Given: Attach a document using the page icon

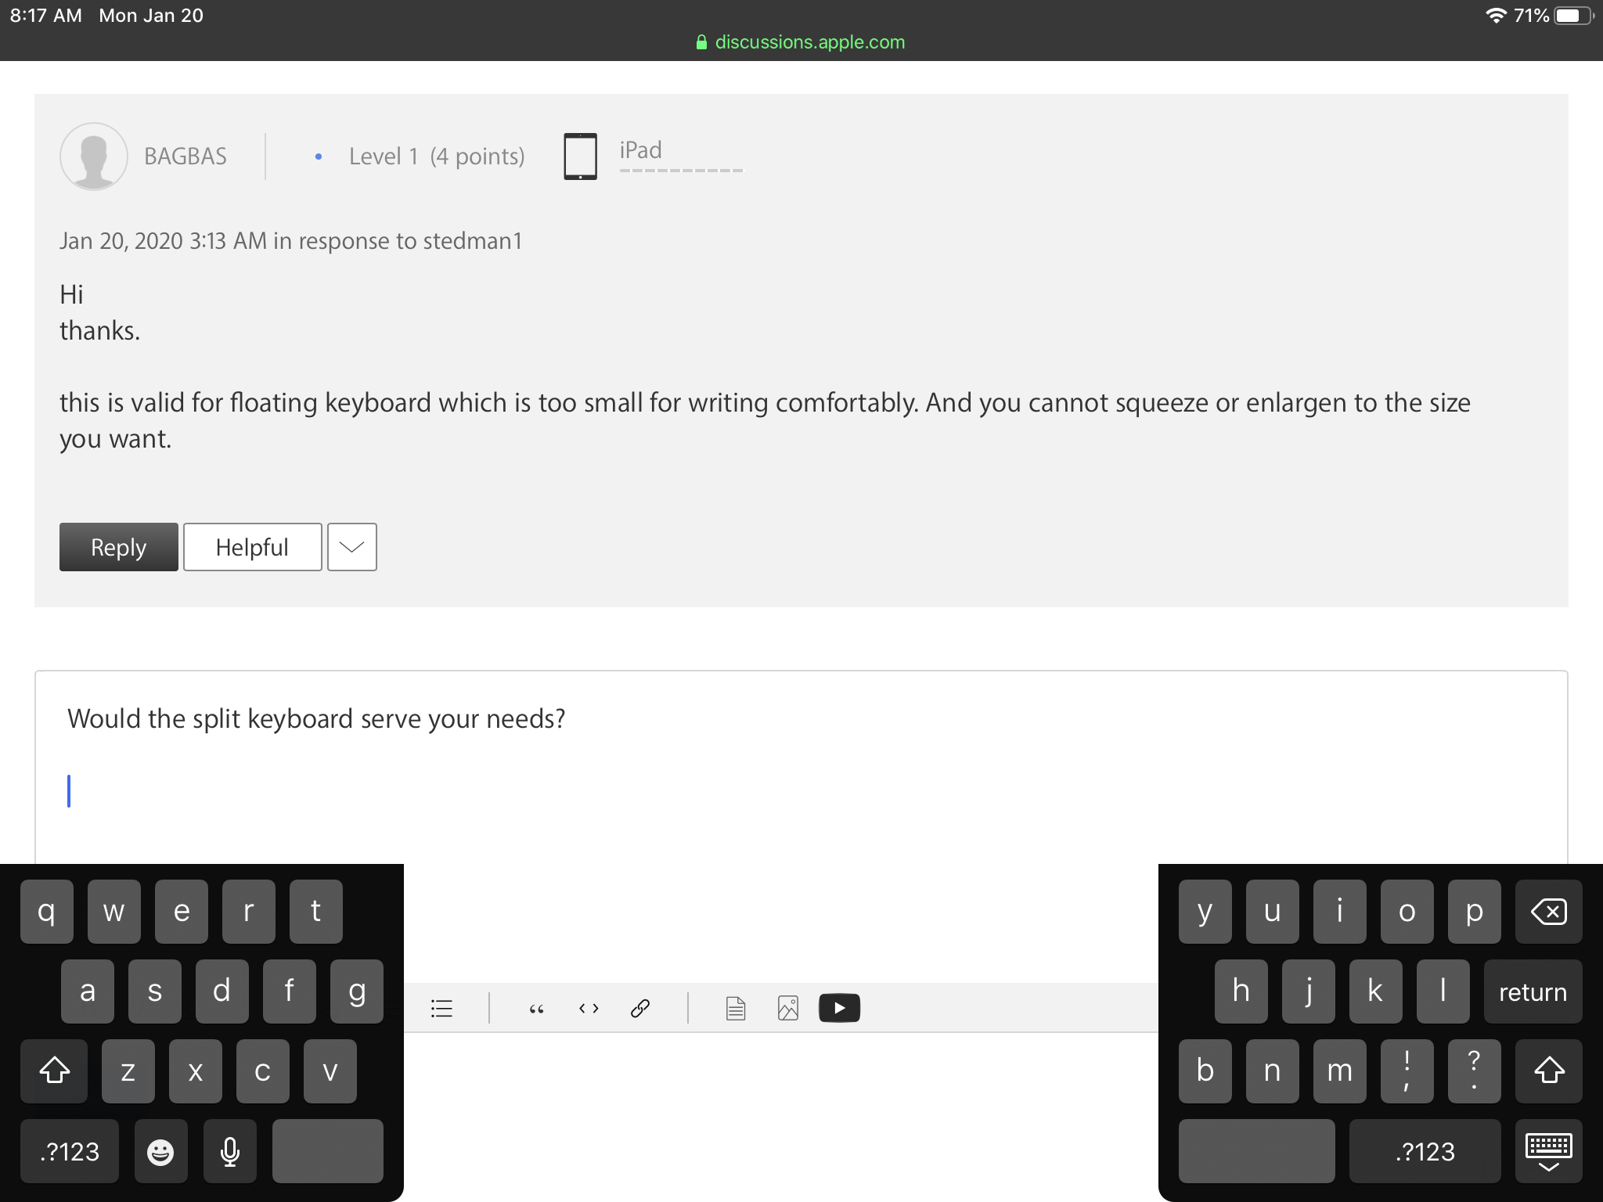Looking at the screenshot, I should tap(735, 1008).
